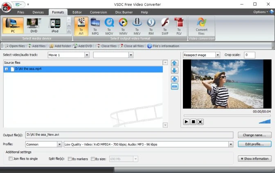
Task: Click the Change name... button
Action: 255,135
